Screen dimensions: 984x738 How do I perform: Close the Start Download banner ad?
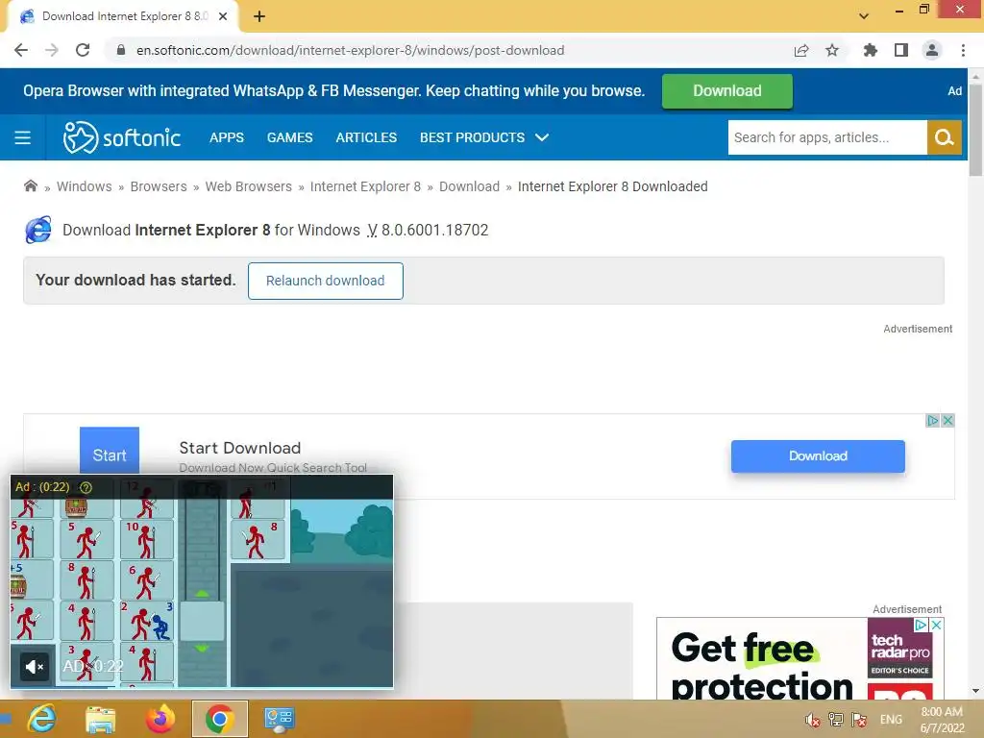947,421
